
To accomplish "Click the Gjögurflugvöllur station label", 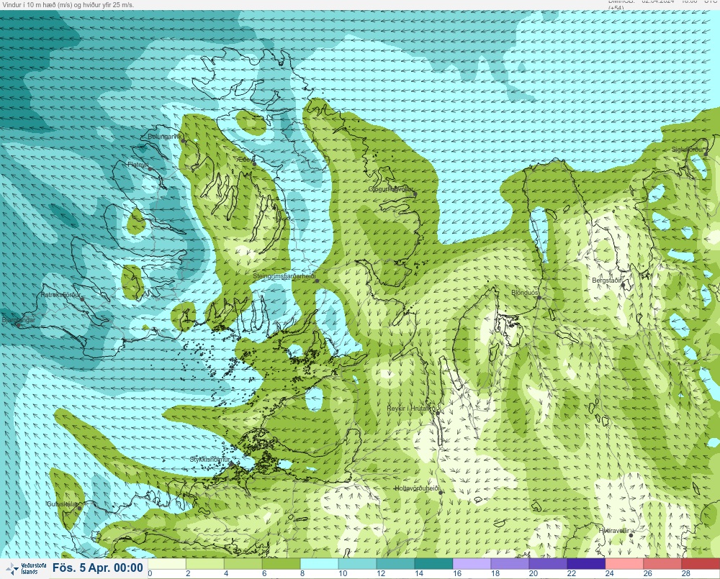I will tap(391, 189).
